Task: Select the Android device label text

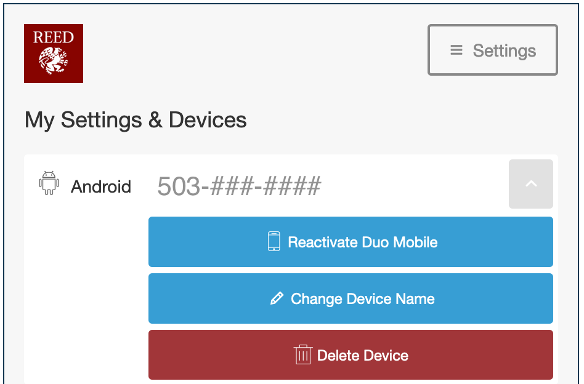Action: (x=101, y=186)
